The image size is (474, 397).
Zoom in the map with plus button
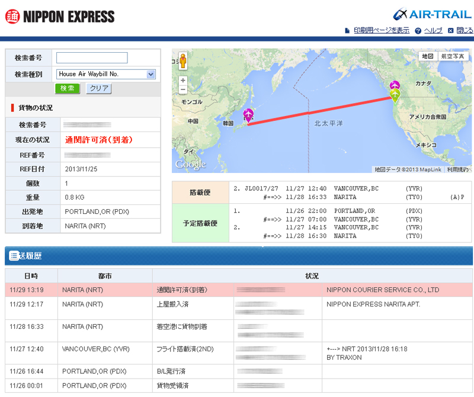[183, 81]
